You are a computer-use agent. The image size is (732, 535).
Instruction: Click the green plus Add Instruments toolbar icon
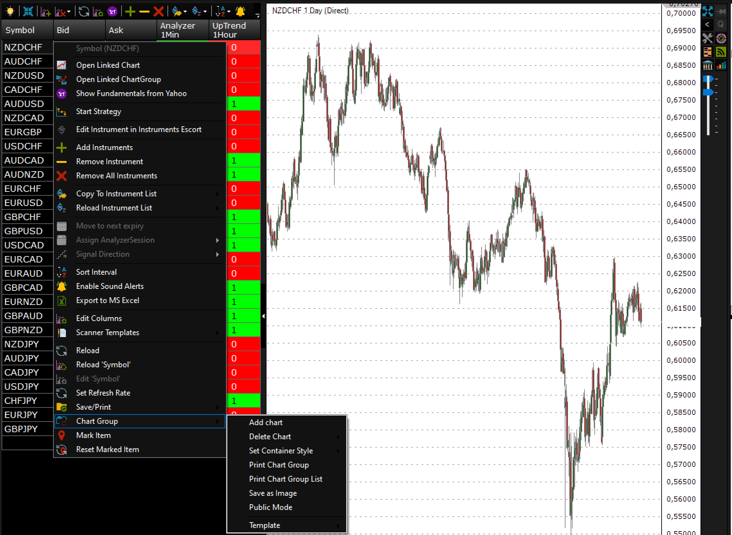(x=130, y=12)
